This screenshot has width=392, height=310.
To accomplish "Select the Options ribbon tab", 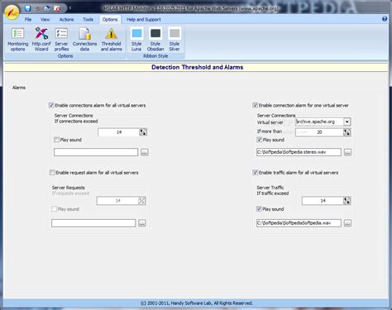I will pyautogui.click(x=110, y=20).
